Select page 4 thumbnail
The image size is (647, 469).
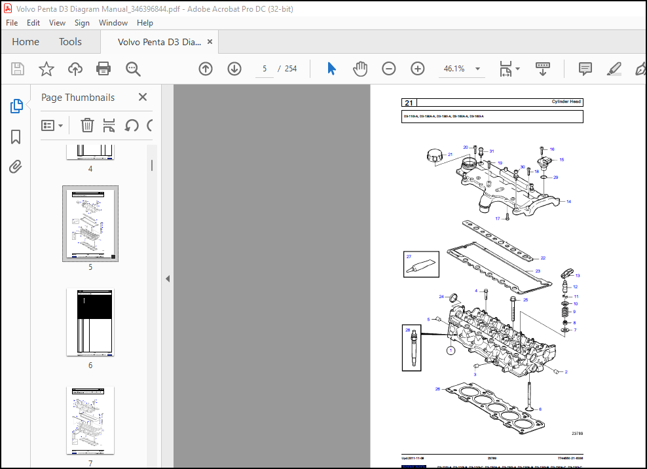90,152
